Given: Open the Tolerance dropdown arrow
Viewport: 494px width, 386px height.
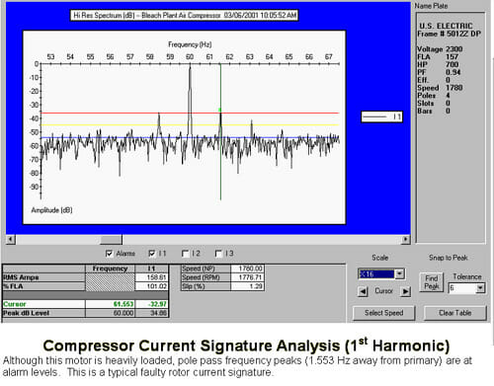Looking at the screenshot, I should tap(480, 288).
